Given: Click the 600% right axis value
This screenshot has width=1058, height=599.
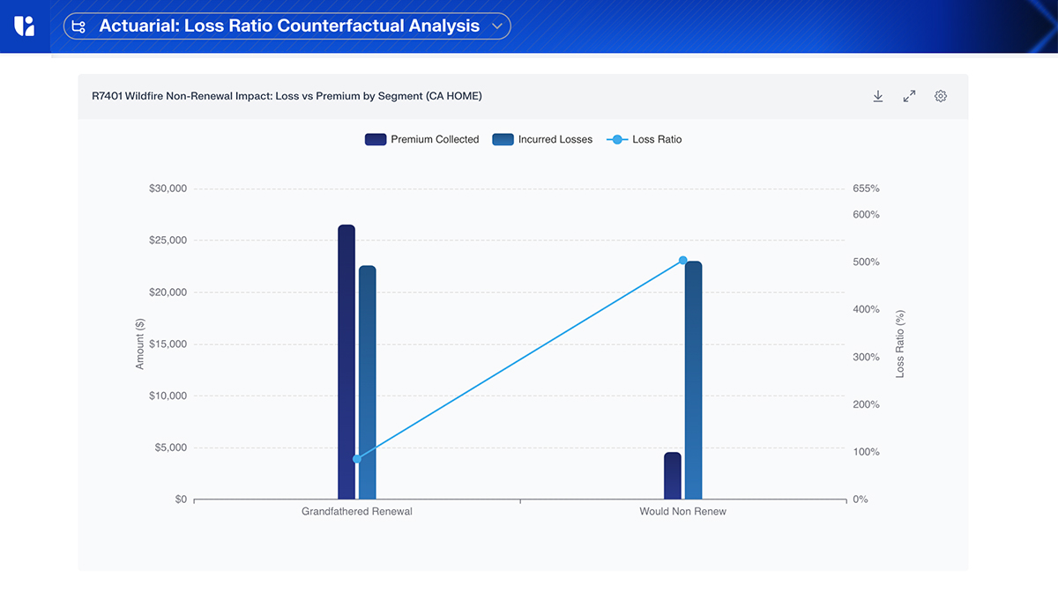Looking at the screenshot, I should click(866, 214).
